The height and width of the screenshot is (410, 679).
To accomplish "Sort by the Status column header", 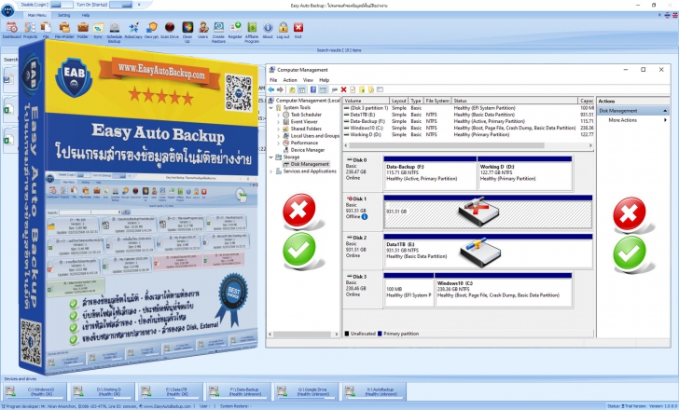I will [x=515, y=101].
